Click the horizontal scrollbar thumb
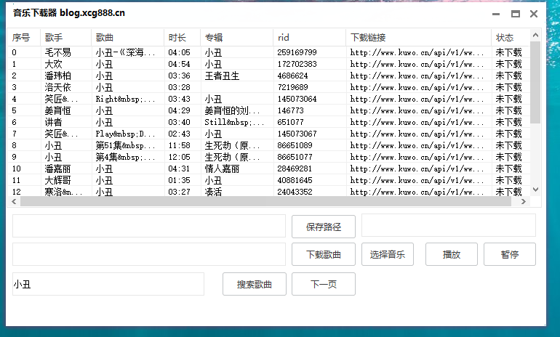The width and height of the screenshot is (560, 337). pyautogui.click(x=265, y=201)
